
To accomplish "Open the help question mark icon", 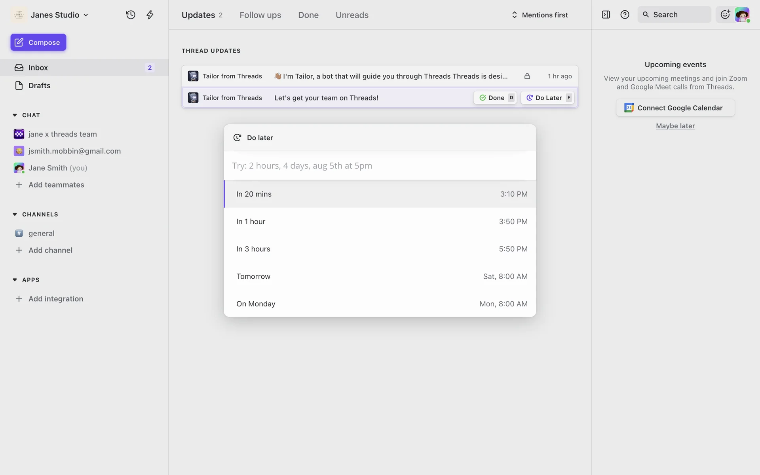I will 625,15.
